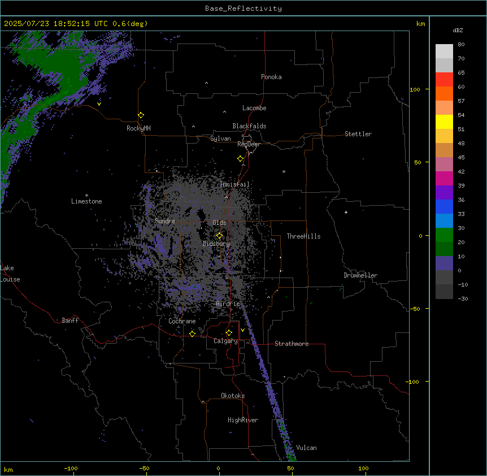Image resolution: width=487 pixels, height=476 pixels.
Task: Click the legend value 45 dBZ
Action: tap(461, 158)
